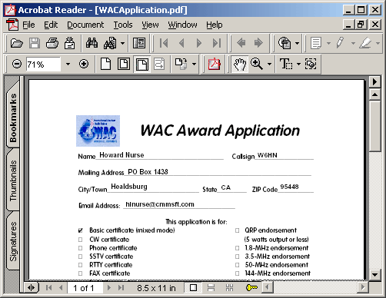Viewport: 386px width, 298px height.
Task: Click the Continuous layout status icon
Action: click(x=211, y=287)
